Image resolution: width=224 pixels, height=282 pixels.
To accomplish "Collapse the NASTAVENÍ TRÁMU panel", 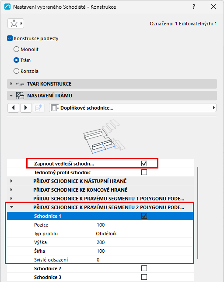I will click(x=11, y=96).
